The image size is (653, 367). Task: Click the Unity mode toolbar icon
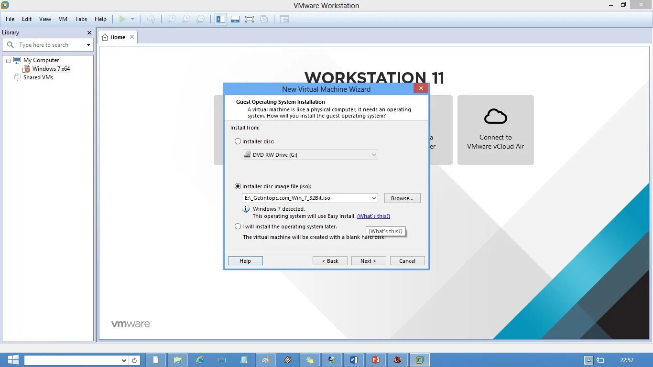tap(264, 19)
